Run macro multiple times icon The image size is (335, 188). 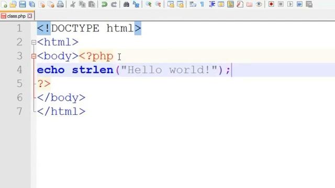[299, 4]
